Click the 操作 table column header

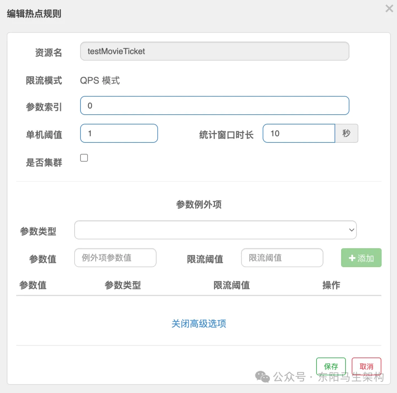click(331, 285)
